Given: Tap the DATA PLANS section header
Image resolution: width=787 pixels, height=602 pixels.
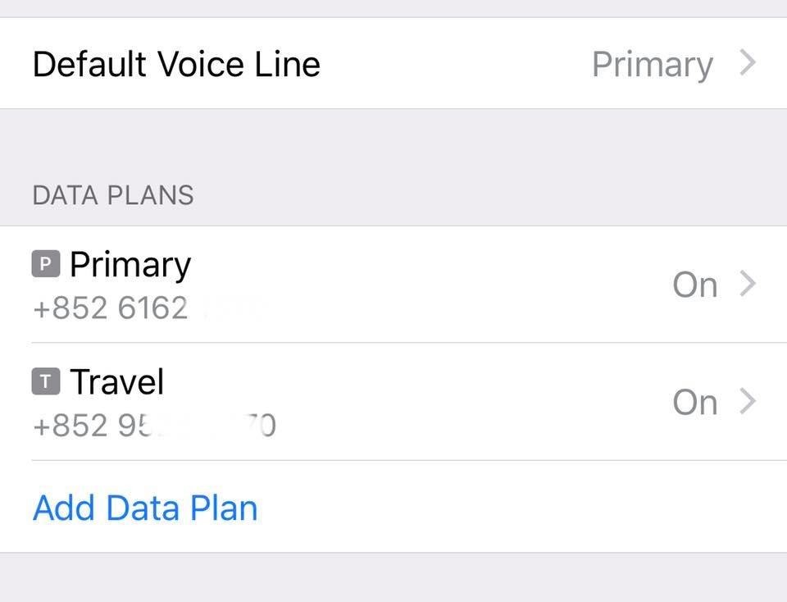Looking at the screenshot, I should (x=113, y=195).
